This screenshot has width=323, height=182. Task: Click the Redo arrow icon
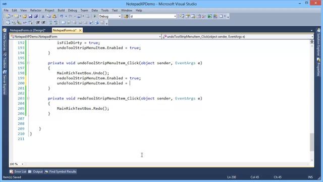coord(70,16)
